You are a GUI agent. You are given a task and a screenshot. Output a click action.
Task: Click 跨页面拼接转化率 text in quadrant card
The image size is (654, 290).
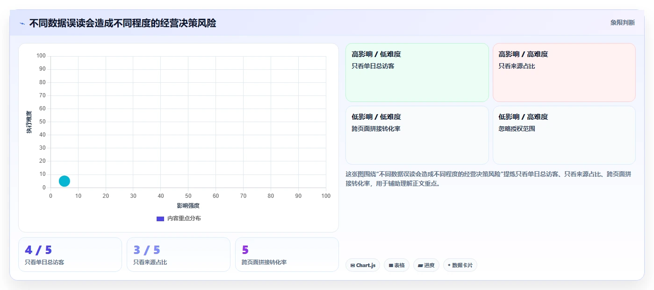tap(376, 129)
